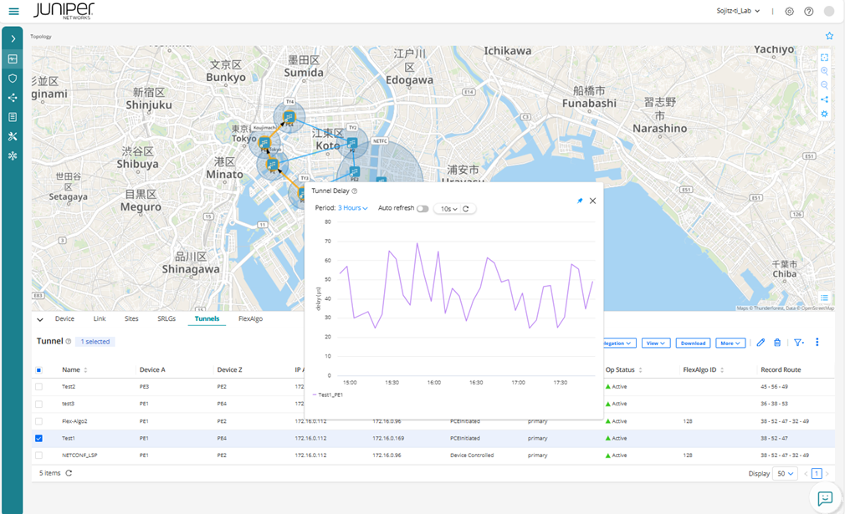This screenshot has width=845, height=514.
Task: Click the fullscreen map icon
Action: point(824,58)
